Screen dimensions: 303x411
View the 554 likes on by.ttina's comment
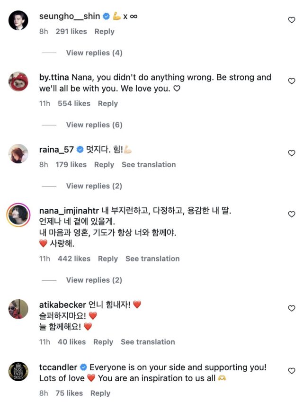74,103
